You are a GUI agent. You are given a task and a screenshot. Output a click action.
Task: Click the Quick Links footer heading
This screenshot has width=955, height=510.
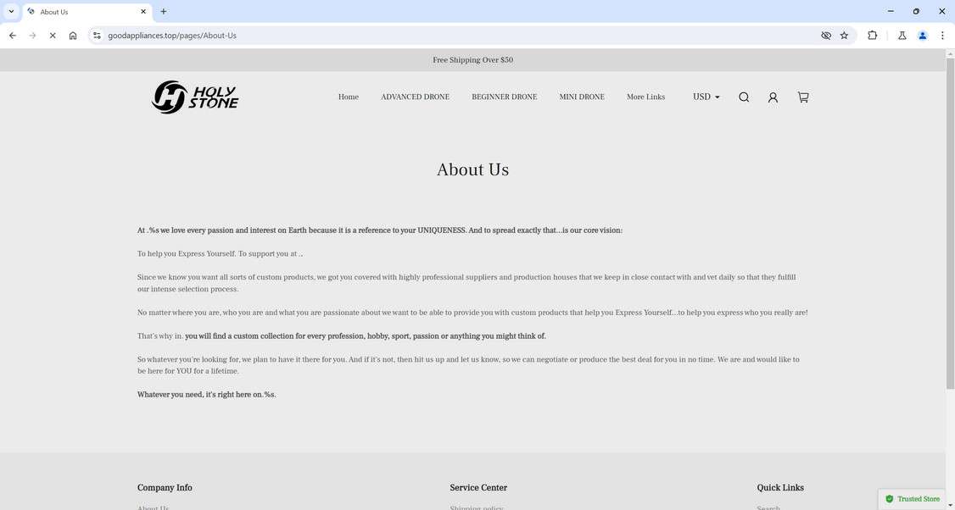780,487
